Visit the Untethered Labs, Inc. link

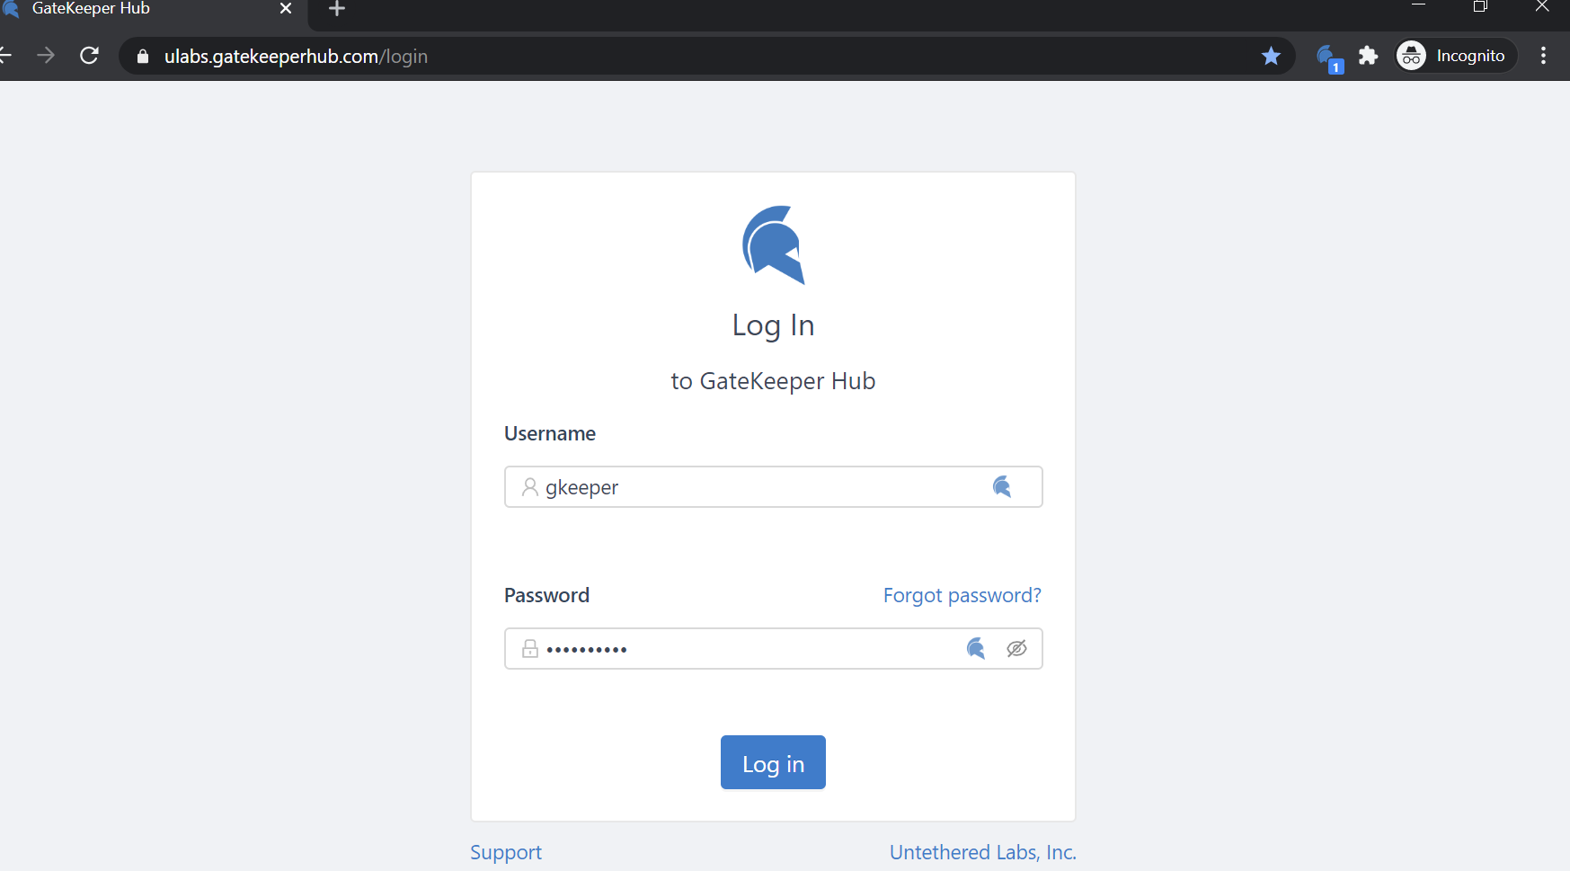click(982, 852)
